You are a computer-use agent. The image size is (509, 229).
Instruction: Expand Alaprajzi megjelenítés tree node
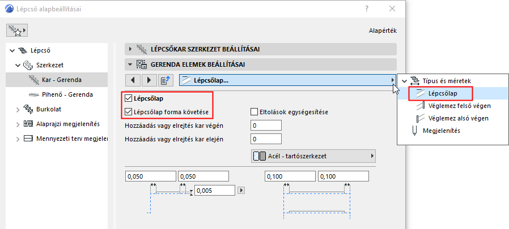point(18,124)
